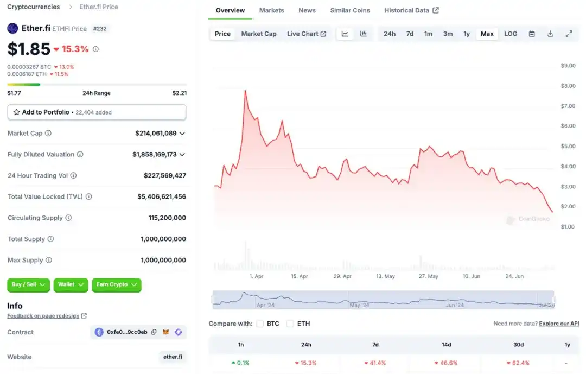Switch to the line chart view icon
The image size is (586, 374).
[345, 34]
